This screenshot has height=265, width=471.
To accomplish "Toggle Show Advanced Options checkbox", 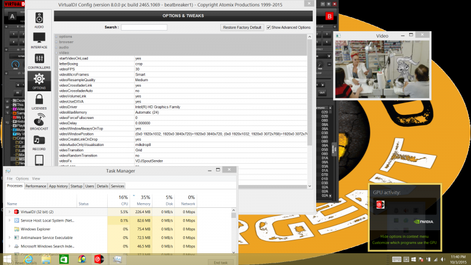I will coord(268,27).
